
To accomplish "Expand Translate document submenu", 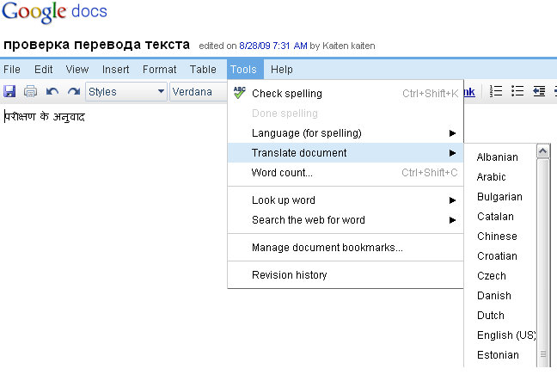I will coord(346,153).
